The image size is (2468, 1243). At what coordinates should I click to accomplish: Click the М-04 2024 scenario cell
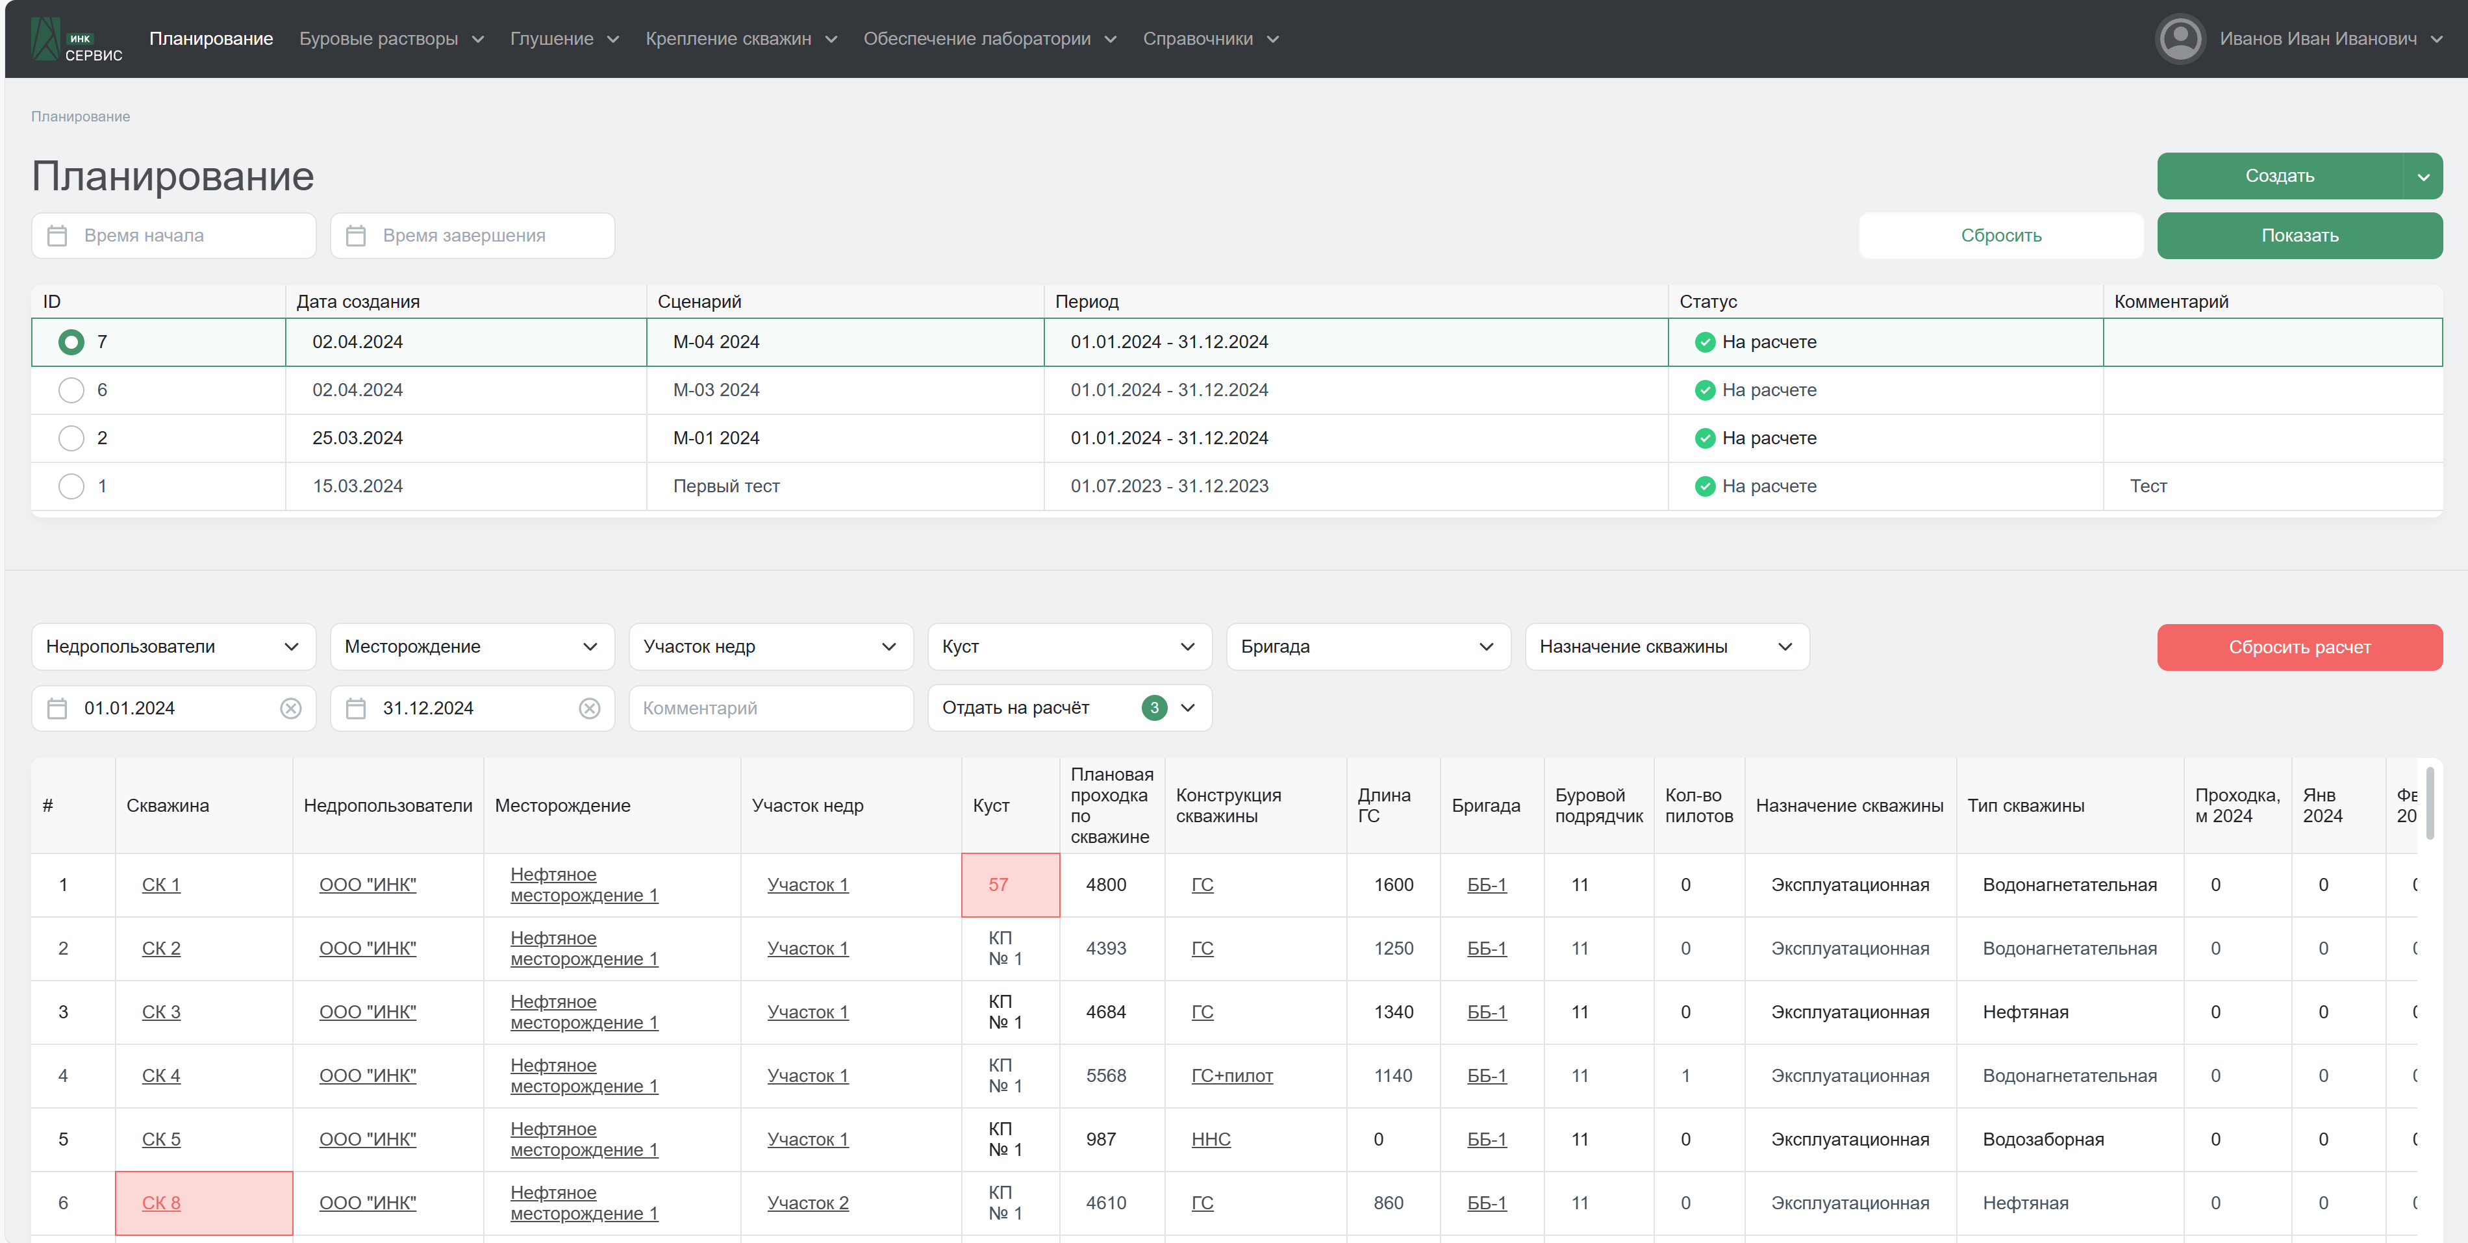[845, 342]
